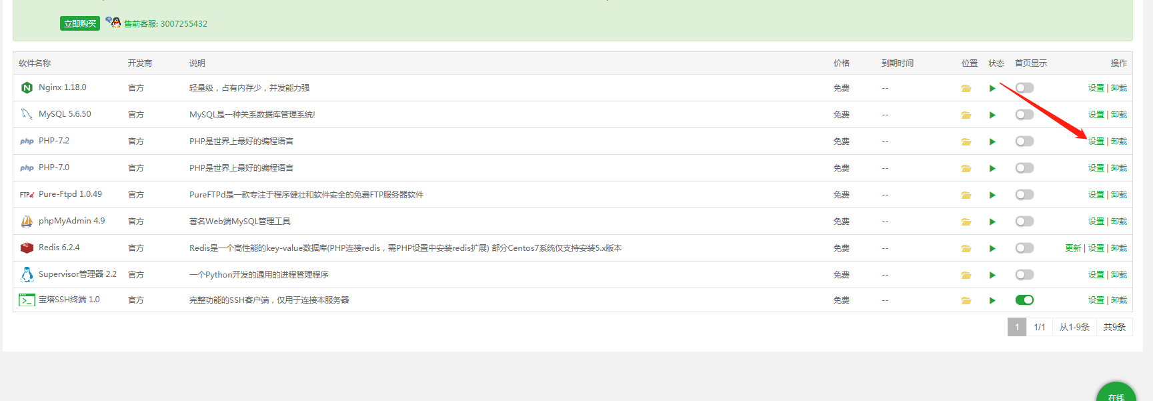Click the MySQL description text MySQL是一种关系数据库管理系统

[252, 115]
